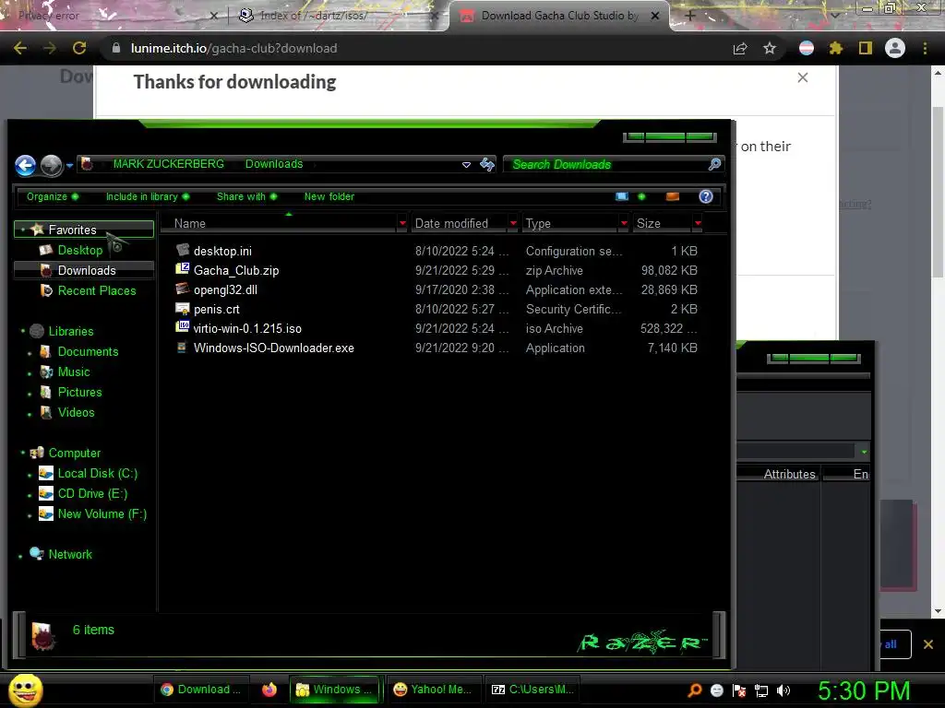Collapse the Libraries tree section
Viewport: 945px width, 708px height.
point(22,331)
